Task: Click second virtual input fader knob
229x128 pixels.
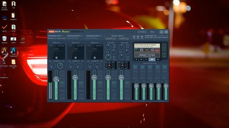Action: pos(121,78)
